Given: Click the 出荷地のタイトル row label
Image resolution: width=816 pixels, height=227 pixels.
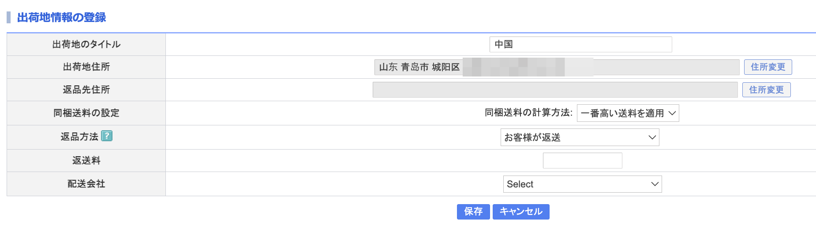Looking at the screenshot, I should pos(86,44).
